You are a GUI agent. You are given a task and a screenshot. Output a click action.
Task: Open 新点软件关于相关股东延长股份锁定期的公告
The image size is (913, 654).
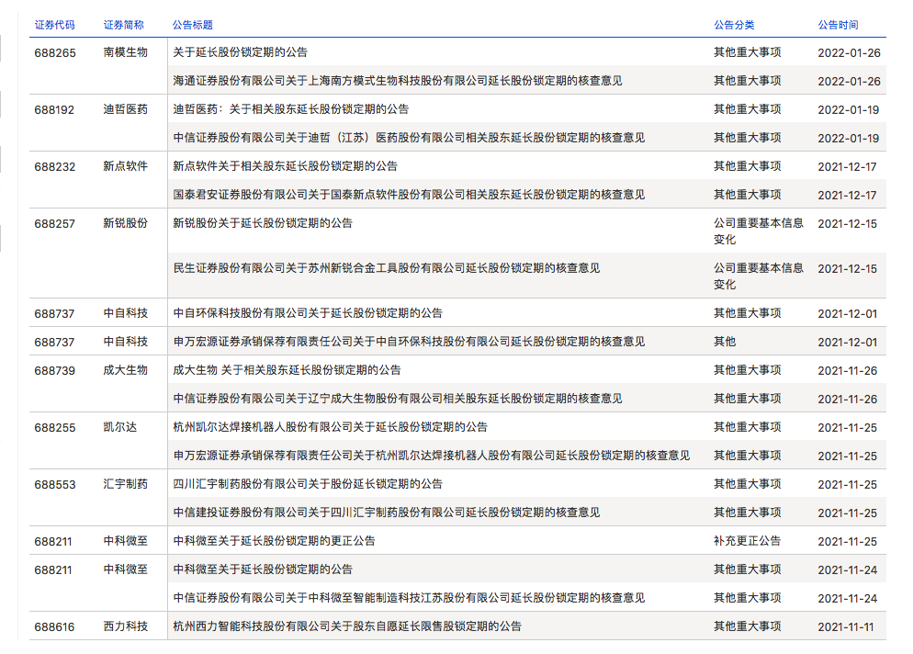click(x=286, y=166)
